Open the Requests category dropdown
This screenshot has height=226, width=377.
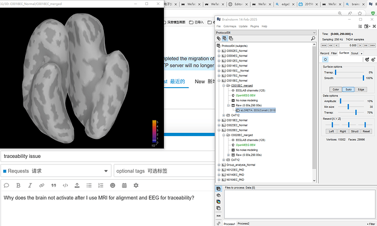click(56, 171)
